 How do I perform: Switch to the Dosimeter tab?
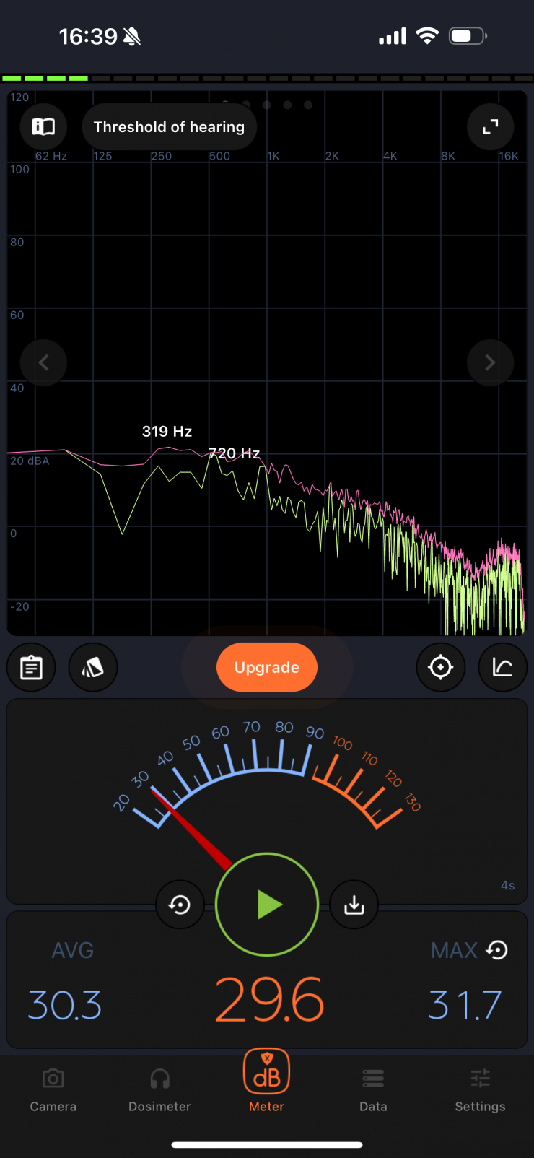pos(159,1089)
